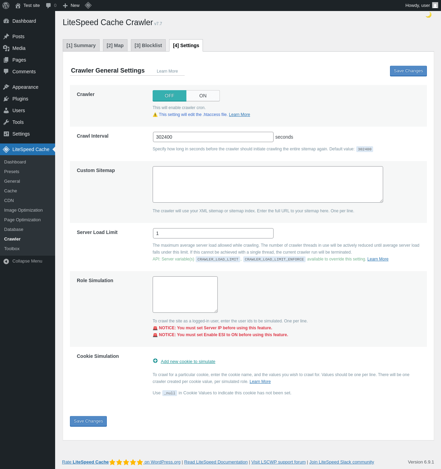Click the _null code badge

pyautogui.click(x=170, y=393)
